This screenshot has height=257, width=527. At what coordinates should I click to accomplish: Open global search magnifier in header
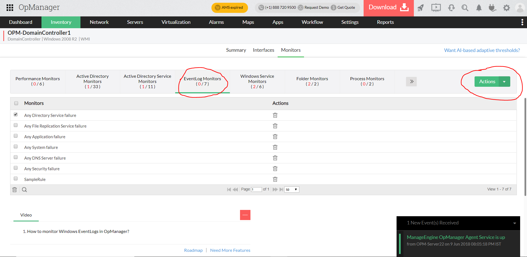click(465, 8)
